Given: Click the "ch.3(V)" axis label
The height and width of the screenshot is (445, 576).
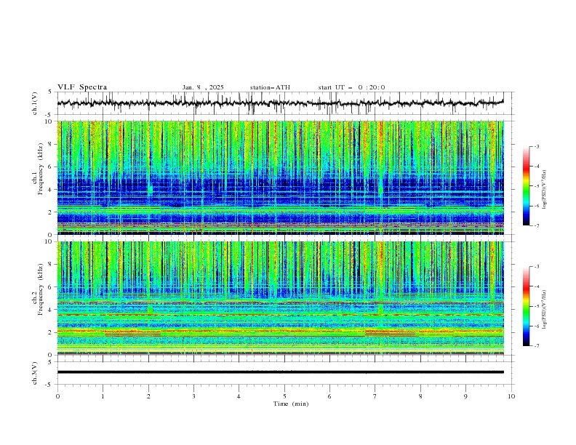Looking at the screenshot, I should (x=35, y=373).
